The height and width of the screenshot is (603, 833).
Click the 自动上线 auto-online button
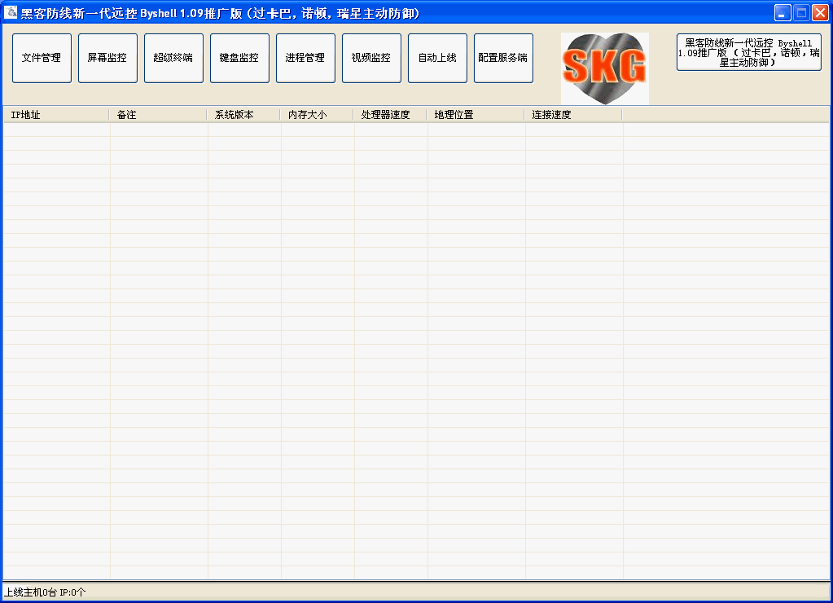437,58
